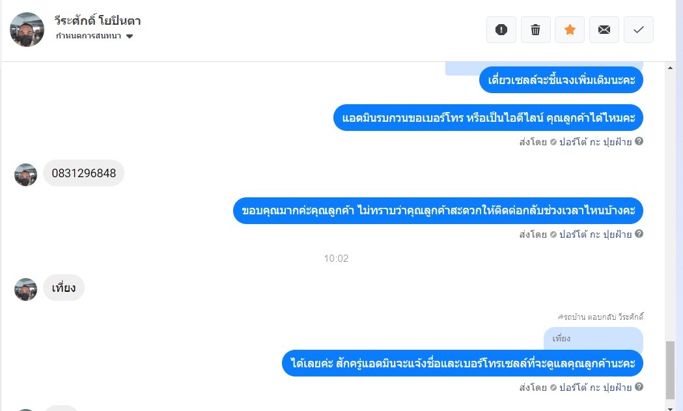Screen dimensions: 683x411
Task: Open contact name วีระศักดิ์ โยปินตา
Action: tap(98, 20)
